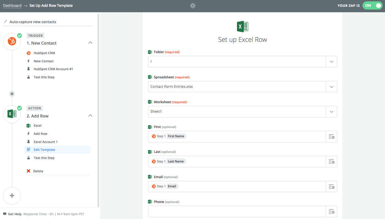Click the small Excel icon beside Excel item
Image resolution: width=385 pixels, height=219 pixels.
[29, 126]
